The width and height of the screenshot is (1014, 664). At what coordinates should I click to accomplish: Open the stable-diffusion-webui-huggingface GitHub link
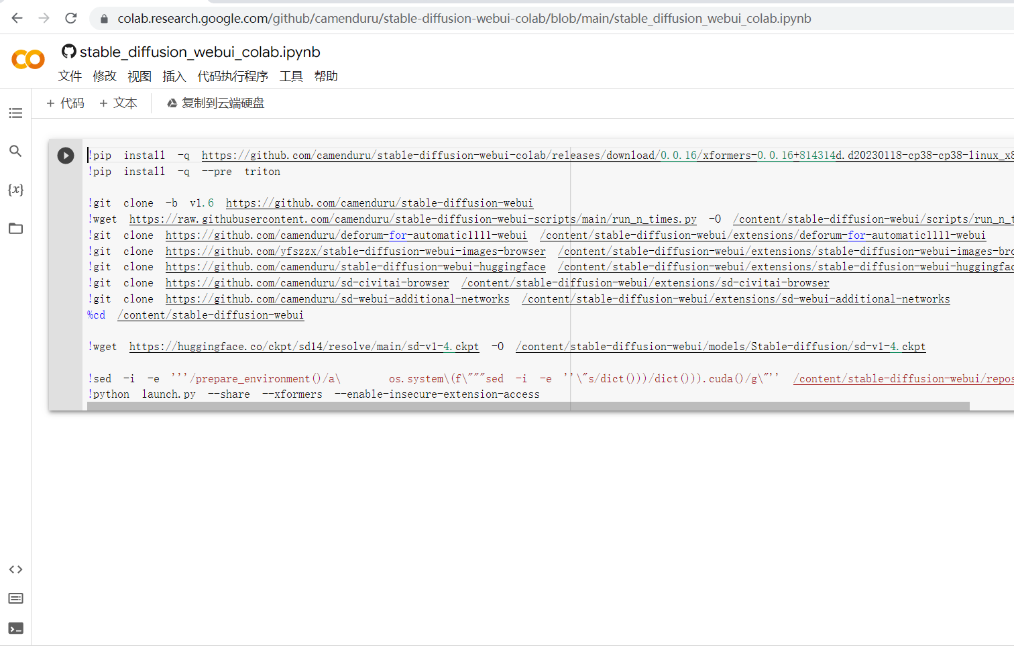click(x=355, y=267)
